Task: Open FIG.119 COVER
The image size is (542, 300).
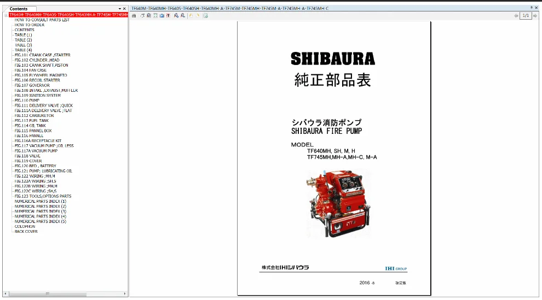Action: click(x=28, y=161)
